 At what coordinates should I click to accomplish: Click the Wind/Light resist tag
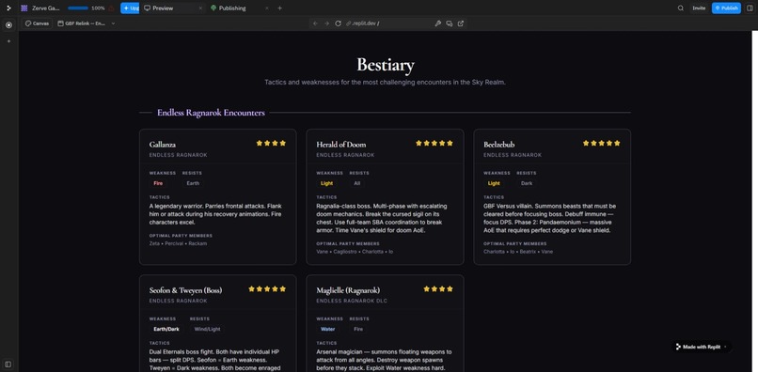point(207,329)
